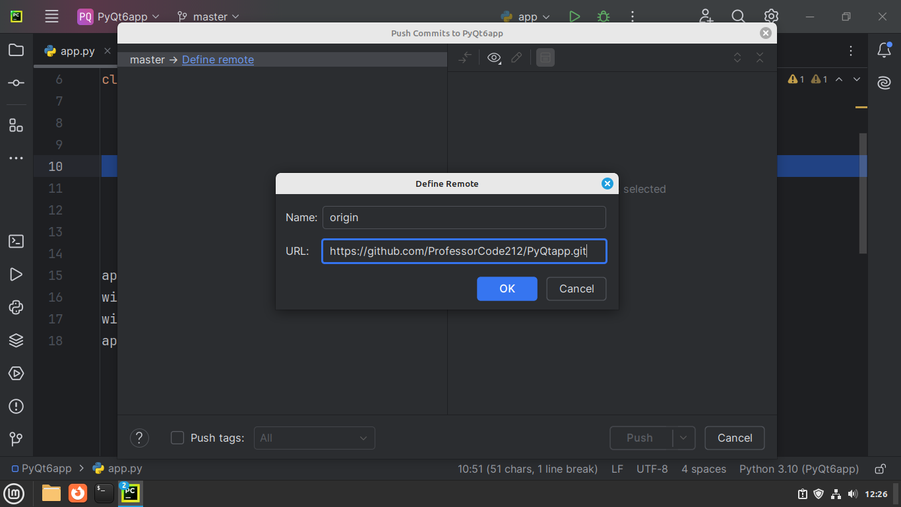Open the Terminal tool window

coord(16,242)
